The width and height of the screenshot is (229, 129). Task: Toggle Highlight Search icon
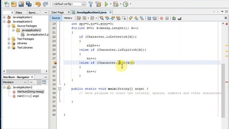118,18
